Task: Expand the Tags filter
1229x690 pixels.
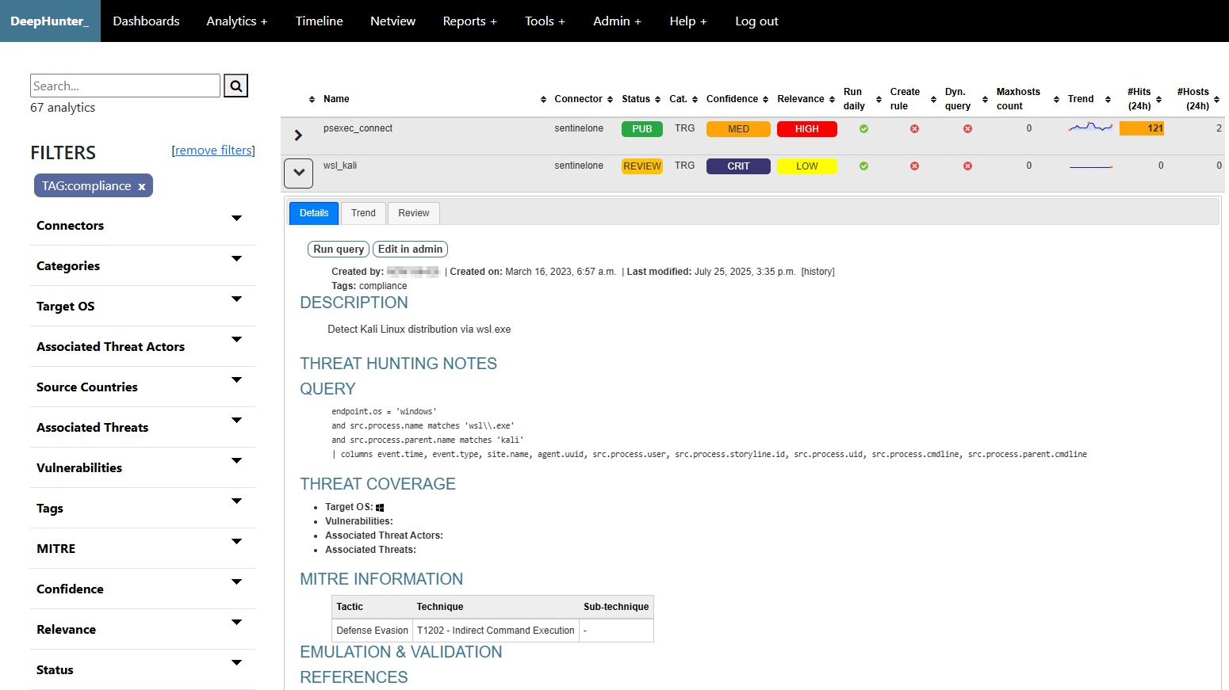Action: (143, 508)
